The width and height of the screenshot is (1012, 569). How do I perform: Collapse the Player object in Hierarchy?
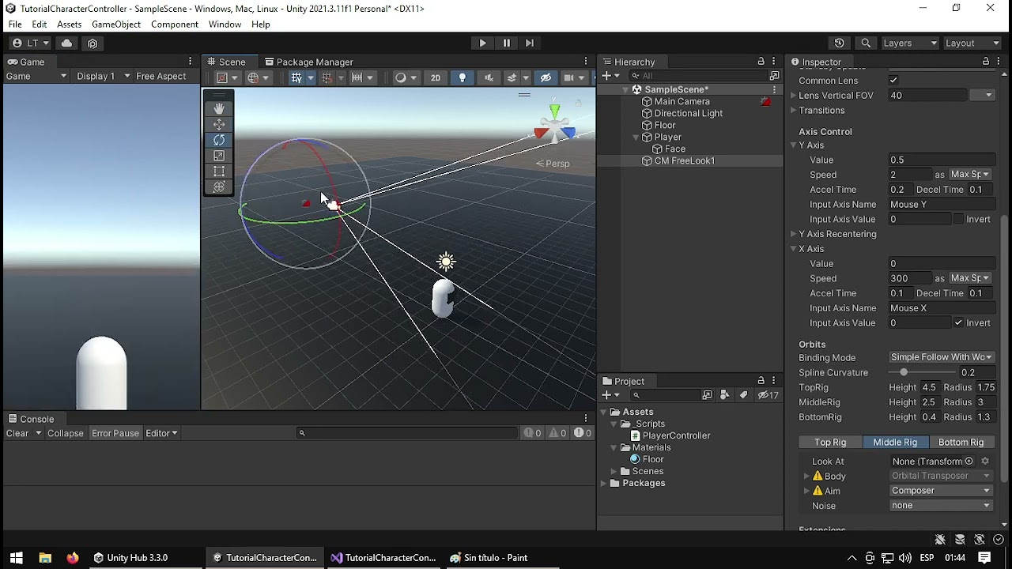click(x=636, y=138)
